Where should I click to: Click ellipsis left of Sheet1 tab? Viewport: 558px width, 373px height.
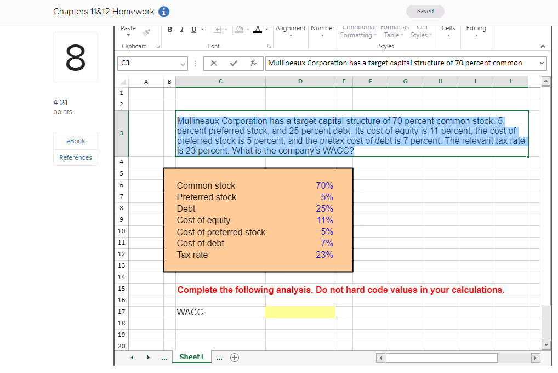coord(164,358)
